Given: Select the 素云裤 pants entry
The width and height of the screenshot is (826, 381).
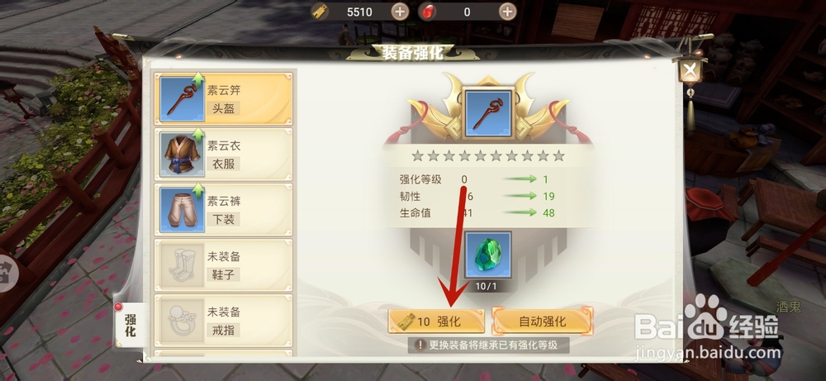Looking at the screenshot, I should 223,209.
